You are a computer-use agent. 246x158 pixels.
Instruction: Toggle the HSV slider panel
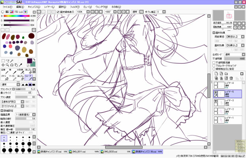(12, 12)
